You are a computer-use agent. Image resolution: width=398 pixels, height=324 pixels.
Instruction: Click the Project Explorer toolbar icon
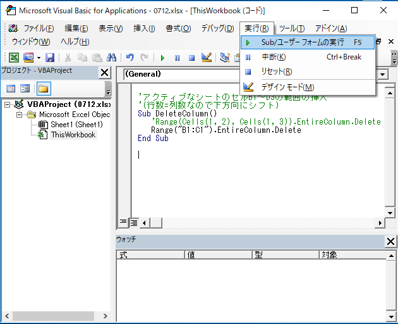click(225, 58)
